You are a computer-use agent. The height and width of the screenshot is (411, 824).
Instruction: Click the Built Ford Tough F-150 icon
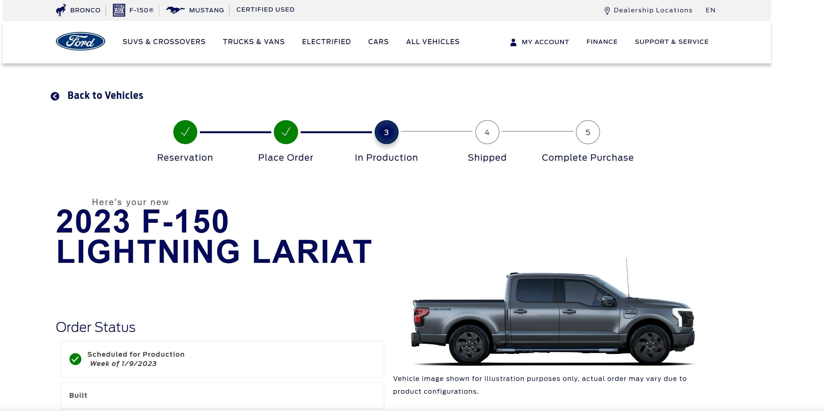[119, 10]
